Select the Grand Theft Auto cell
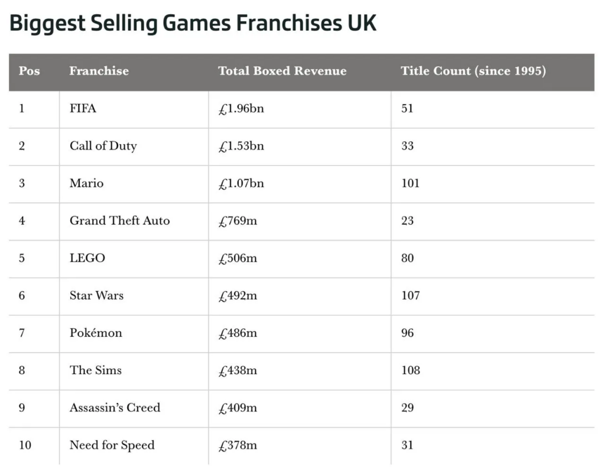The image size is (605, 471). point(119,221)
